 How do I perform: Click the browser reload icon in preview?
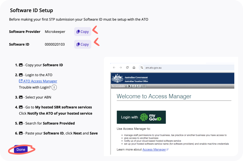coord(127,68)
